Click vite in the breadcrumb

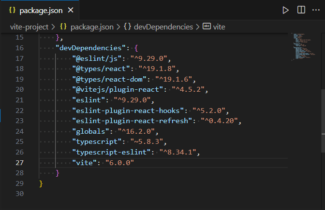pyautogui.click(x=219, y=27)
